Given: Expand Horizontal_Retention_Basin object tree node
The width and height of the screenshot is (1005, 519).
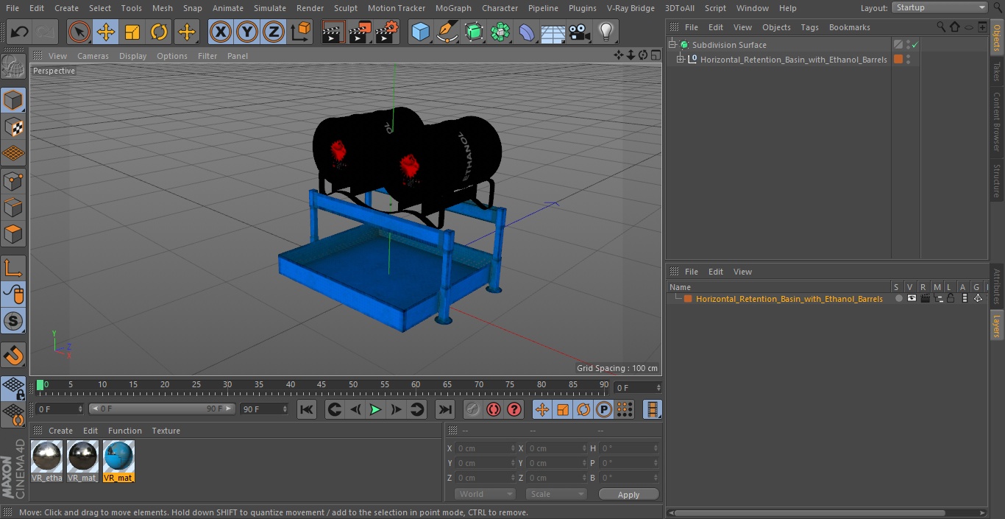Looking at the screenshot, I should pos(681,60).
